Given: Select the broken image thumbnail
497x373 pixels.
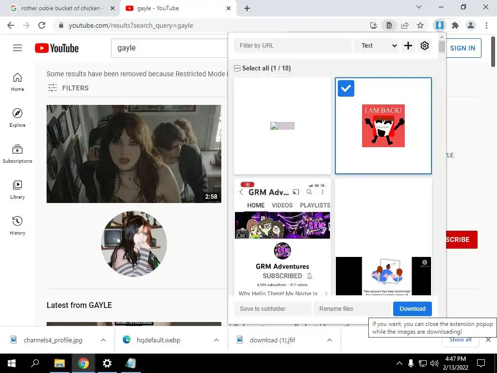Looking at the screenshot, I should (282, 126).
